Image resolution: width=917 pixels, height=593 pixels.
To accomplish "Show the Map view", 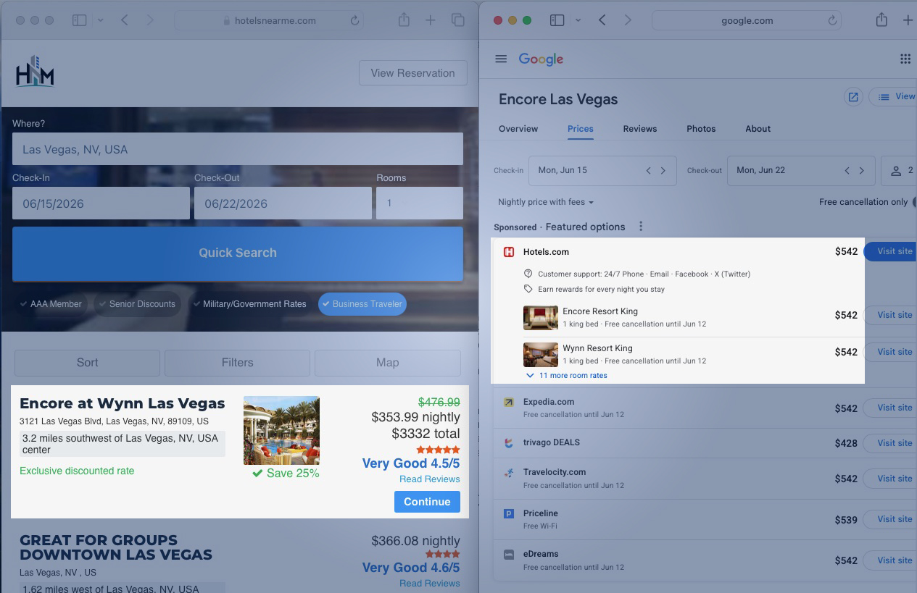I will click(x=388, y=363).
